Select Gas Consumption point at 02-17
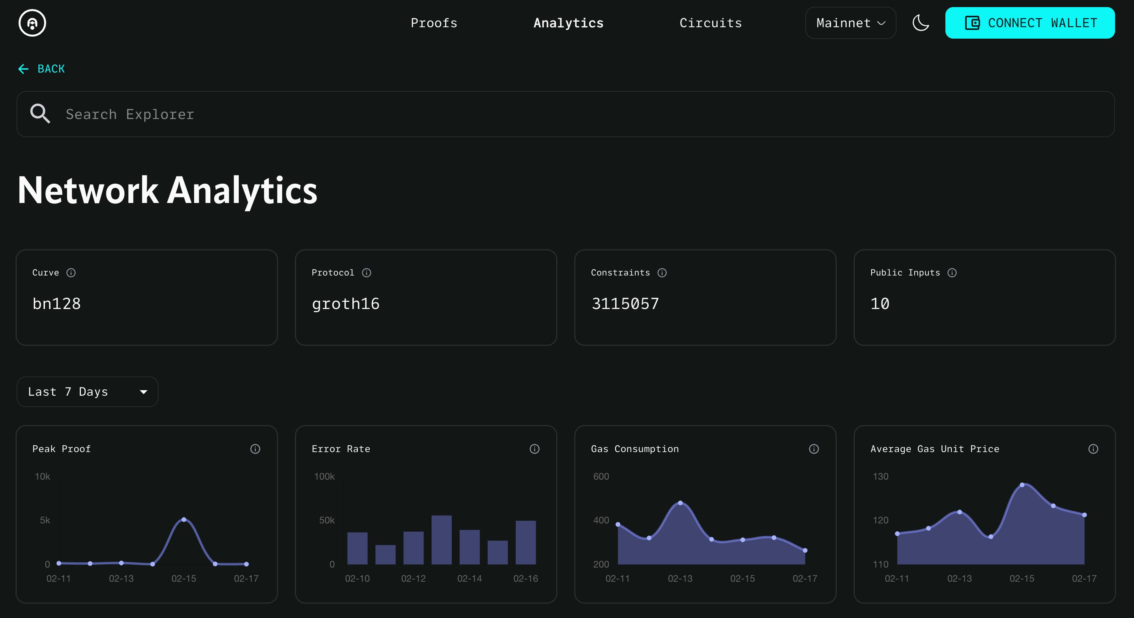The height and width of the screenshot is (618, 1134). (805, 550)
